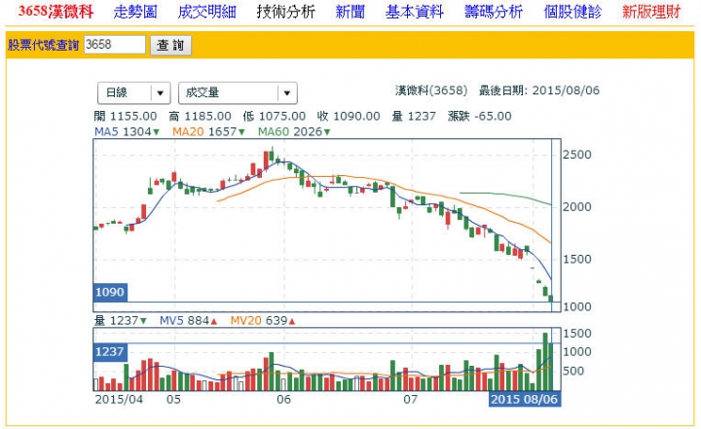The image size is (701, 429).
Task: Open the 成交明細 tab
Action: tap(207, 12)
